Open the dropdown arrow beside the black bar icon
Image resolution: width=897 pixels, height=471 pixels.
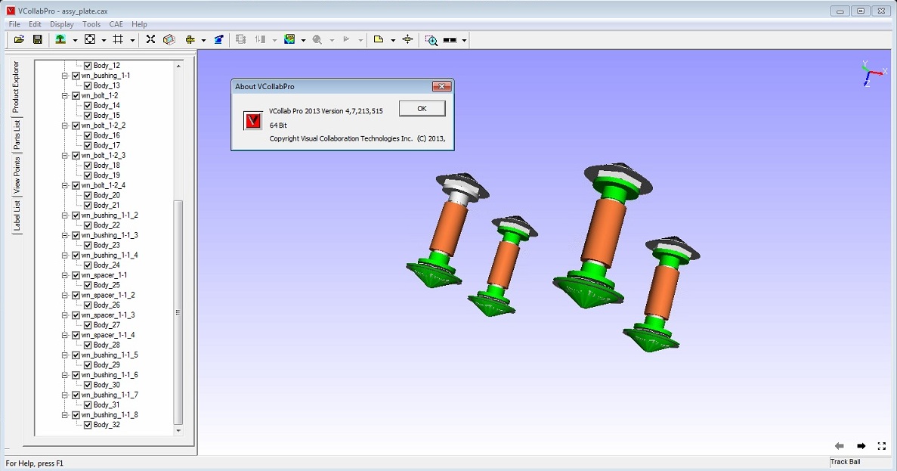[464, 40]
